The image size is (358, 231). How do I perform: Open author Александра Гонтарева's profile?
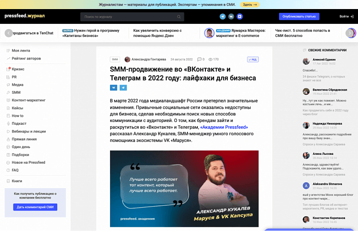(149, 59)
